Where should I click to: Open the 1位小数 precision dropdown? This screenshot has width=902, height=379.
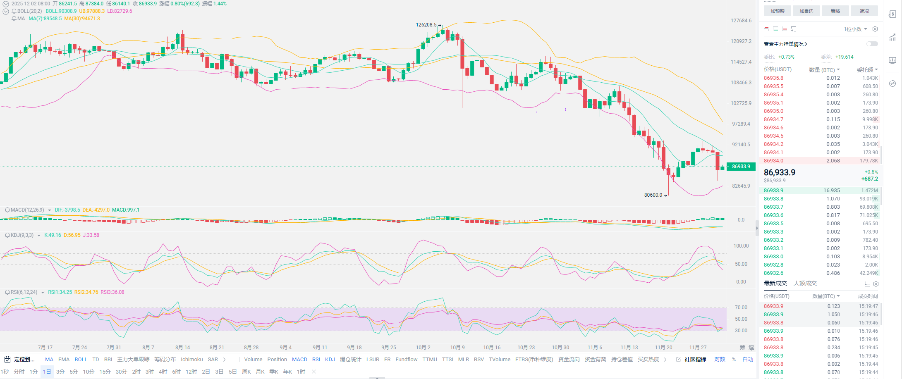point(855,29)
